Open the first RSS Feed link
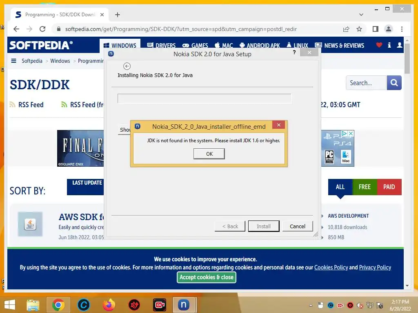 click(x=27, y=105)
